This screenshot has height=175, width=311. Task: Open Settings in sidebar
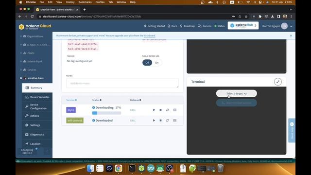pos(37,125)
